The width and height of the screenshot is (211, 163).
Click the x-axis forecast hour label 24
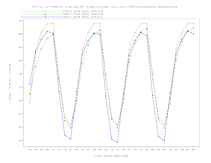pos(76,150)
